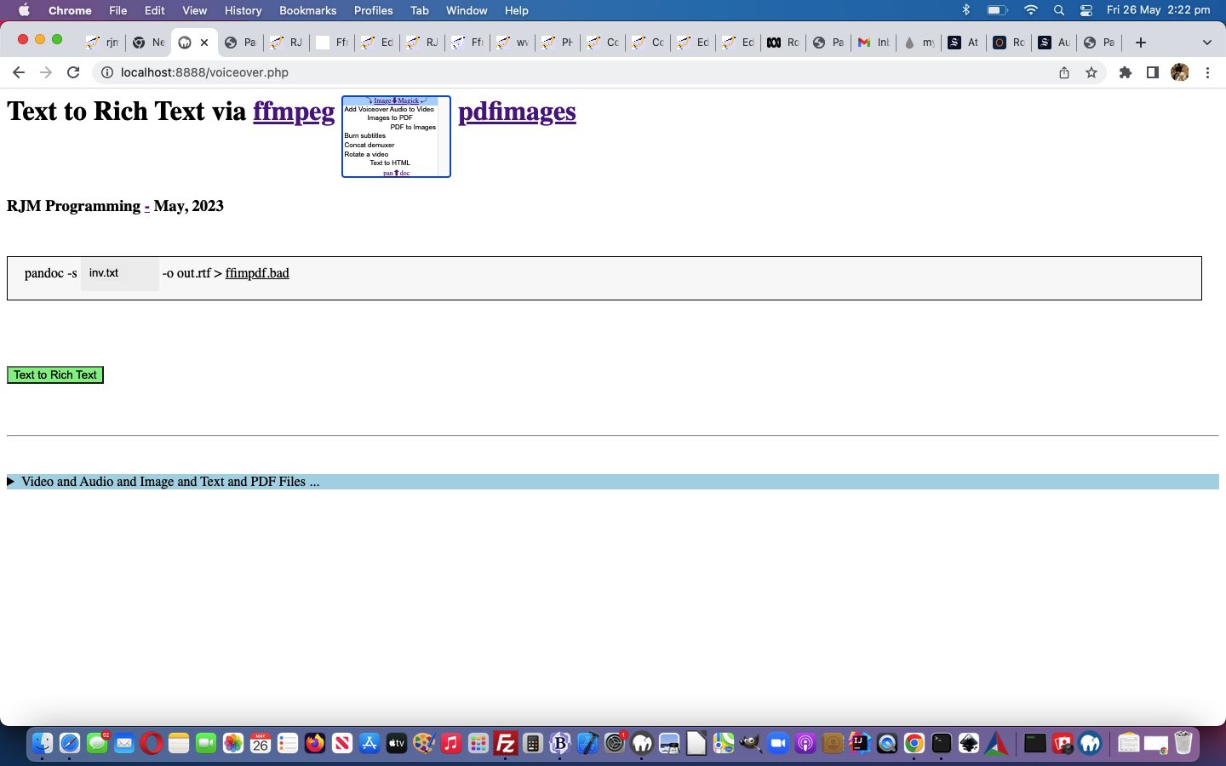1226x766 pixels.
Task: Open Terminal in the dock
Action: (942, 744)
